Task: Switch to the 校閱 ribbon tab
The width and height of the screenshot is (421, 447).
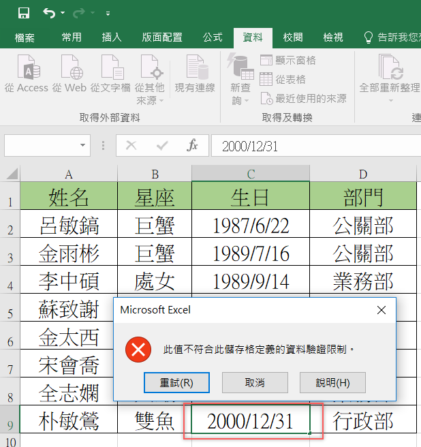Action: [x=293, y=37]
